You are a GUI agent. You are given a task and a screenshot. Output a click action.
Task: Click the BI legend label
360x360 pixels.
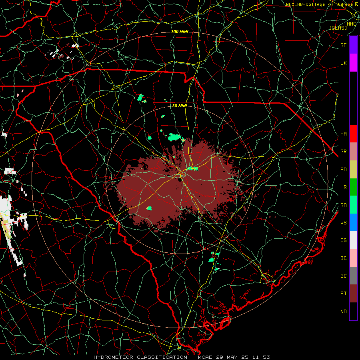pos(343,294)
